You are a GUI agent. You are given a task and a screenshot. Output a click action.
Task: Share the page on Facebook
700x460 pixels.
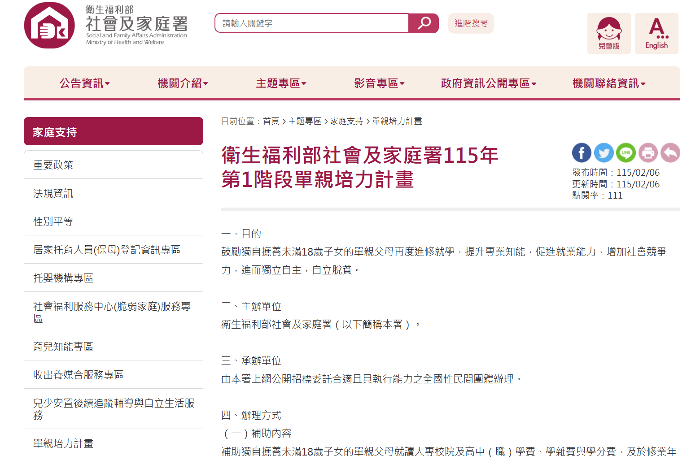(582, 153)
